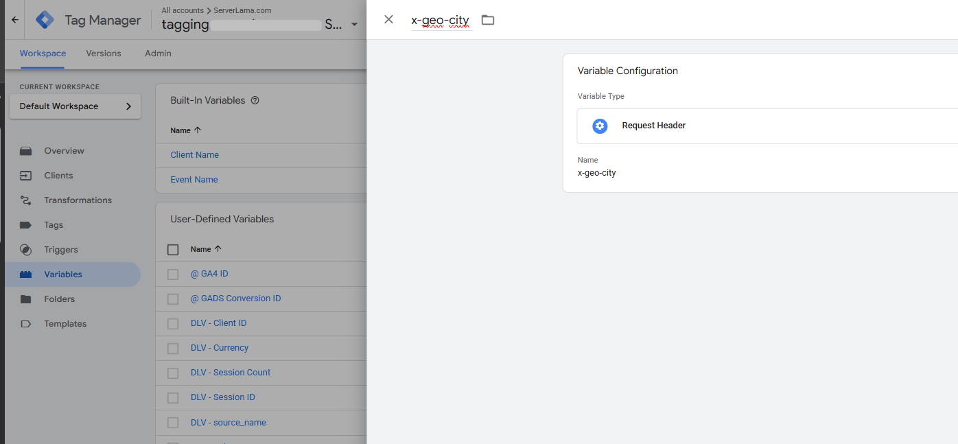Switch to the Admin tab
This screenshot has height=444, width=958.
point(158,54)
